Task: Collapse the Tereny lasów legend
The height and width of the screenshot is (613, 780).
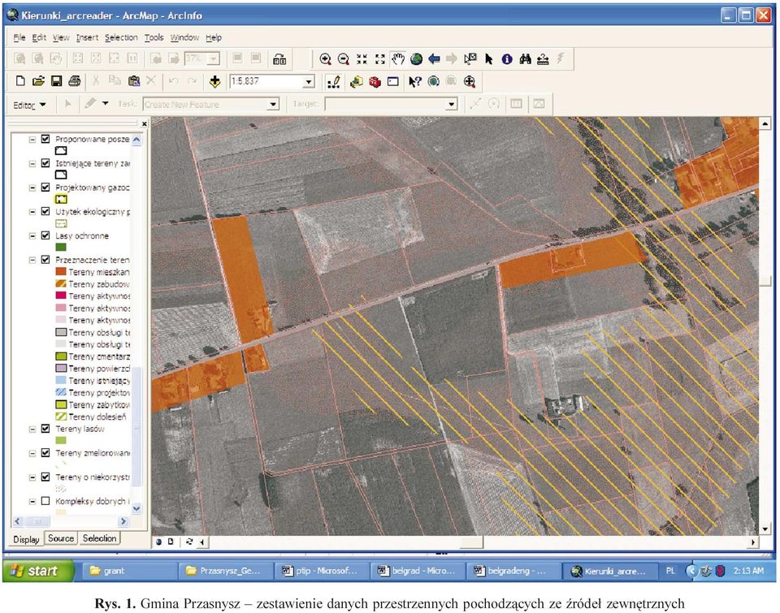Action: 32,429
